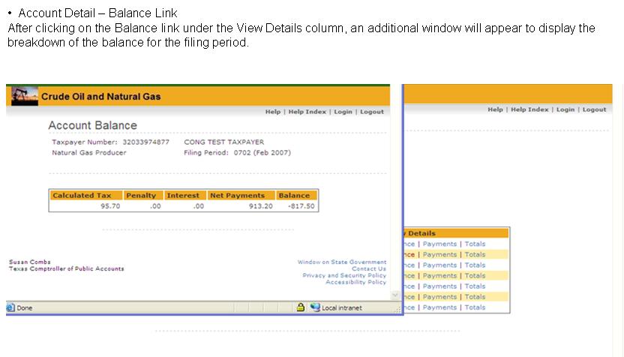Click Totals link in first details row
This screenshot has height=357, width=624.
pyautogui.click(x=475, y=244)
